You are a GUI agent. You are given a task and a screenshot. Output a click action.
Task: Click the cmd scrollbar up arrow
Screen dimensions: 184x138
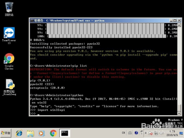179,25
